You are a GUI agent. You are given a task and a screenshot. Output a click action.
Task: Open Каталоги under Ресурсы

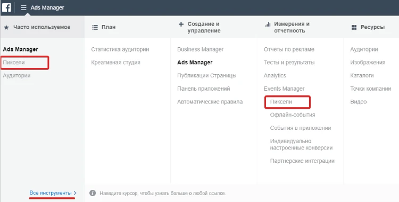coord(362,75)
